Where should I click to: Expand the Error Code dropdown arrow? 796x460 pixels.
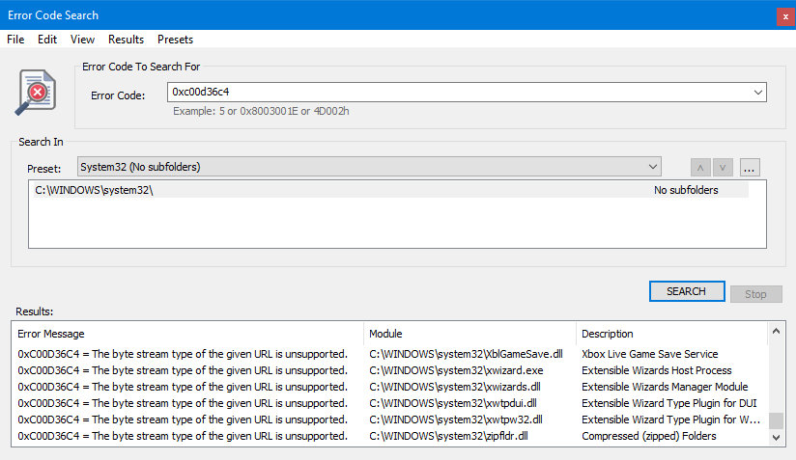757,93
